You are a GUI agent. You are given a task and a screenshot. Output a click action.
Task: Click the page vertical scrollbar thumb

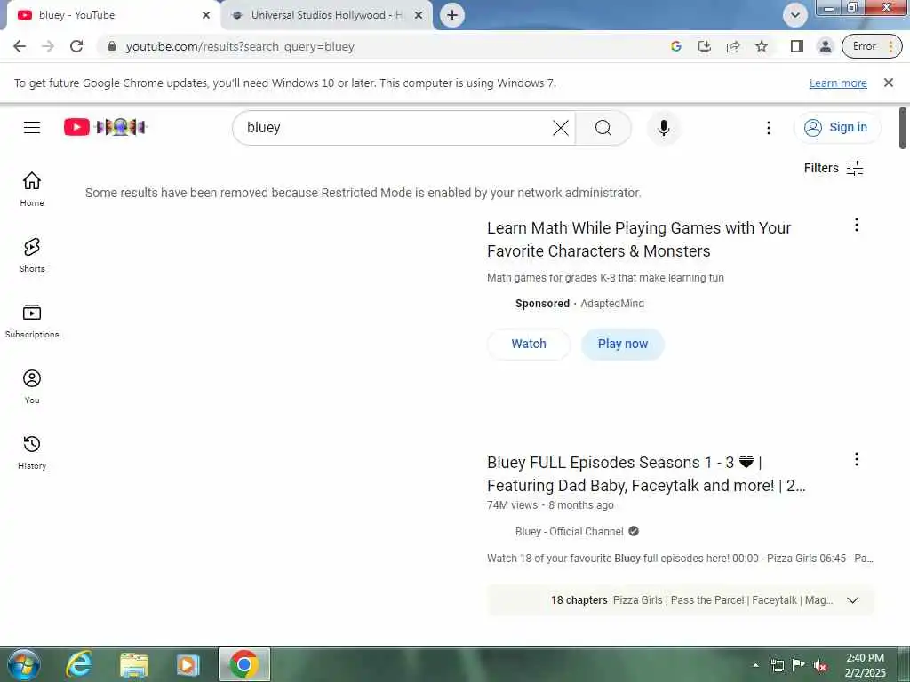tap(903, 128)
